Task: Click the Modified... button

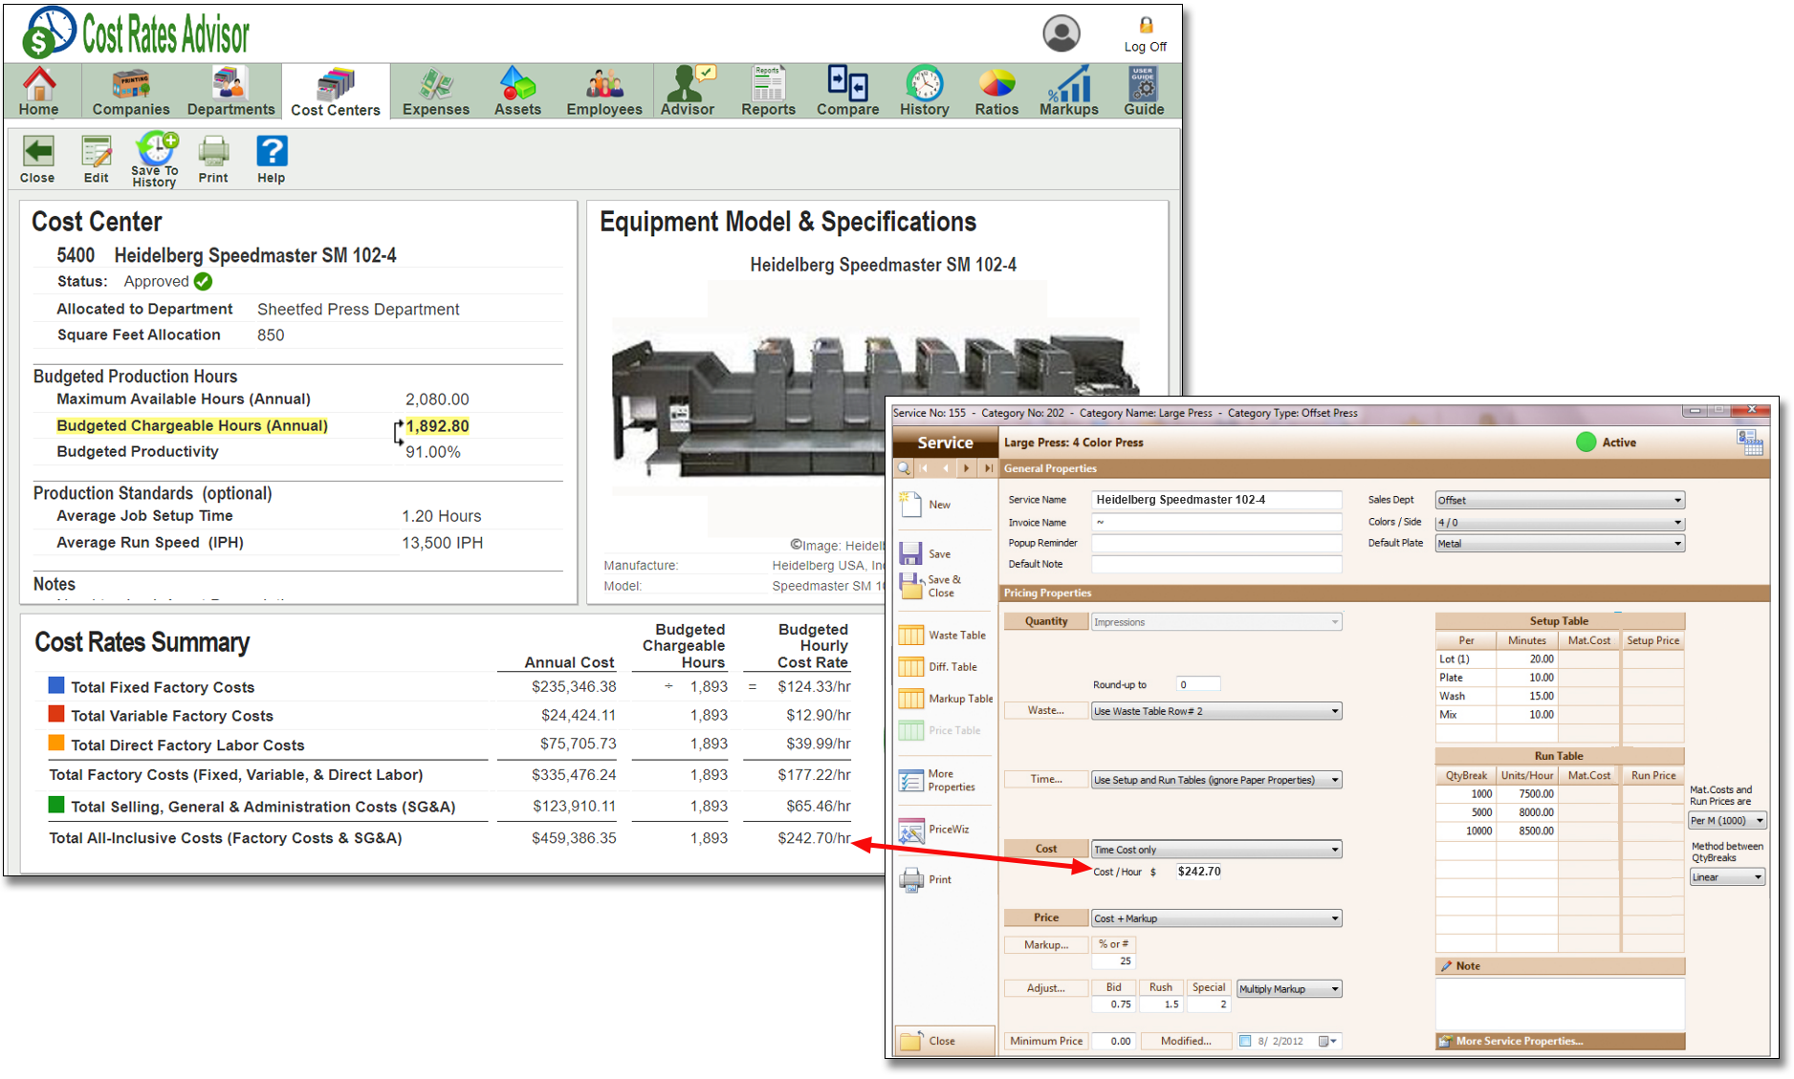Action: 1186,1041
